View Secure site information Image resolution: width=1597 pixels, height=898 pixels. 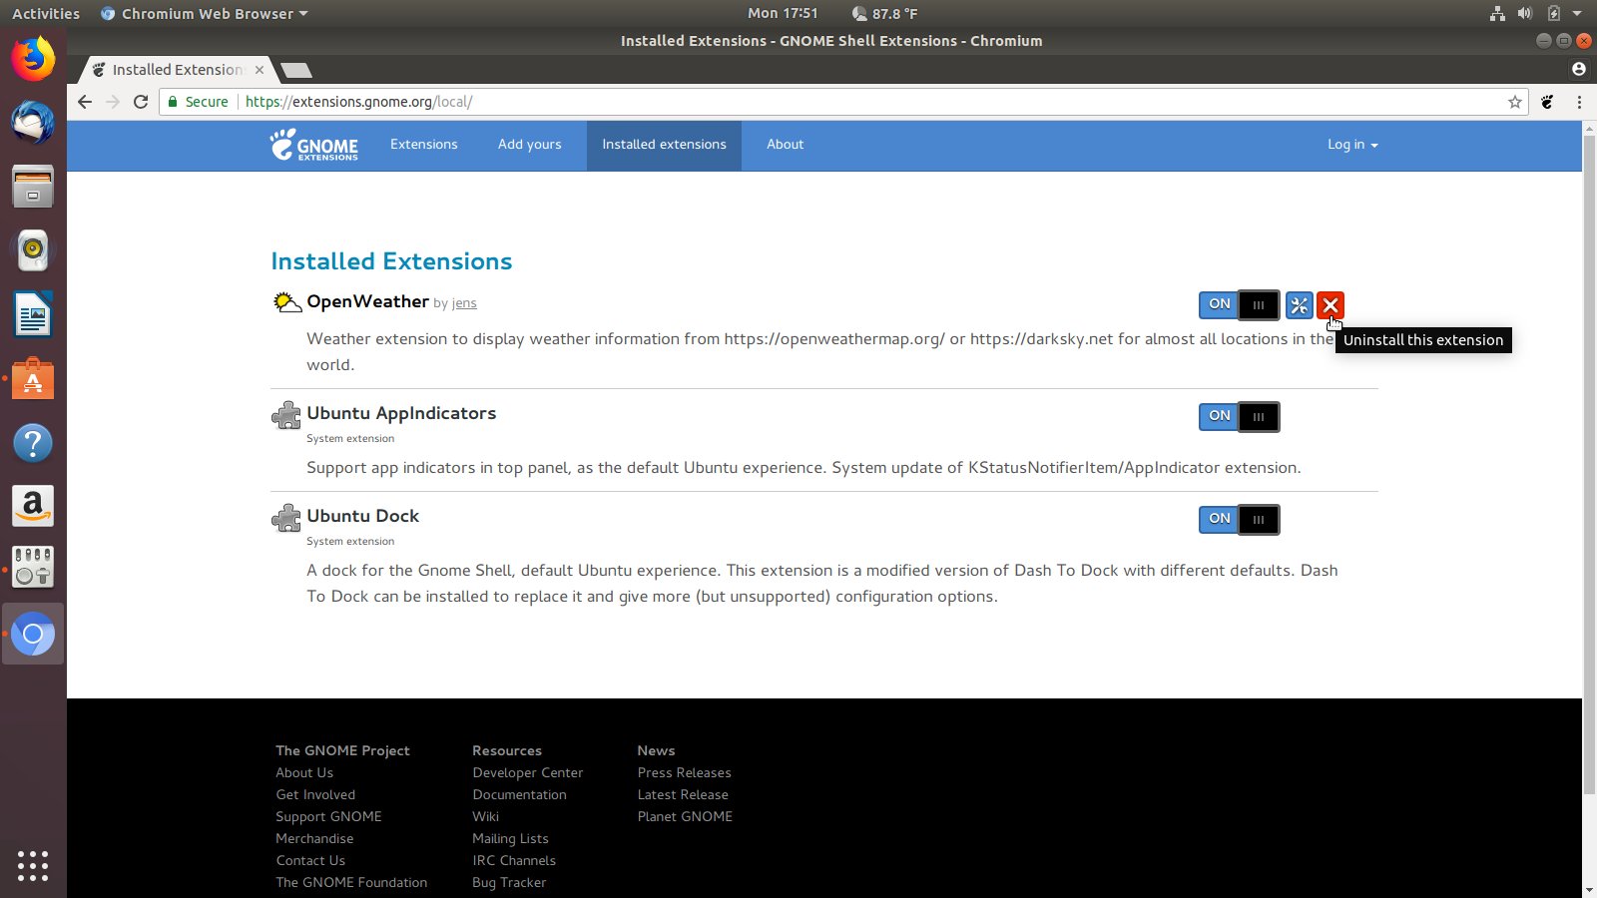pyautogui.click(x=198, y=102)
